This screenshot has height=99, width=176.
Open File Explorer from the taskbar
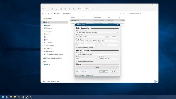point(15,97)
